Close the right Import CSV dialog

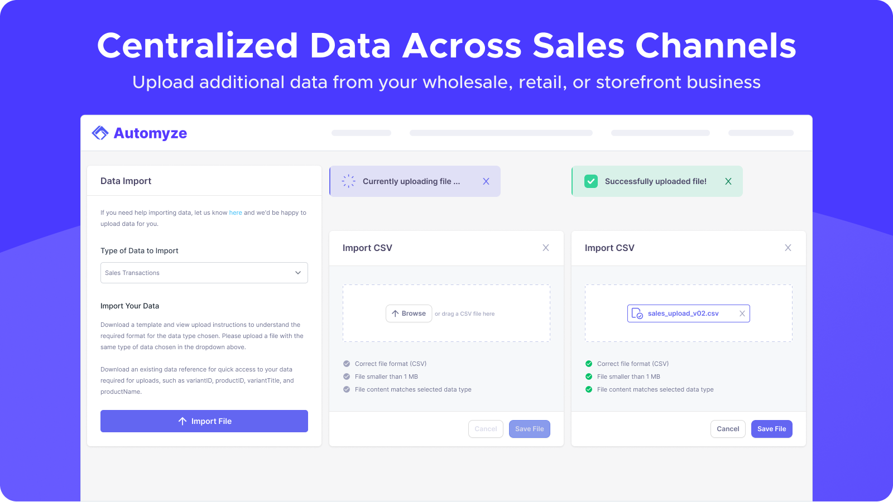(788, 248)
